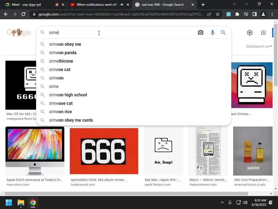This screenshot has width=278, height=209.
Task: Pick suggestion simease cat
Action: pyautogui.click(x=134, y=103)
